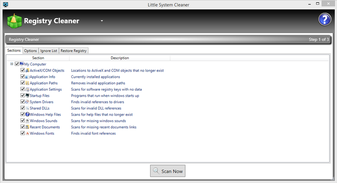Toggle the Application Info checkbox
The image size is (337, 183).
(x=22, y=76)
